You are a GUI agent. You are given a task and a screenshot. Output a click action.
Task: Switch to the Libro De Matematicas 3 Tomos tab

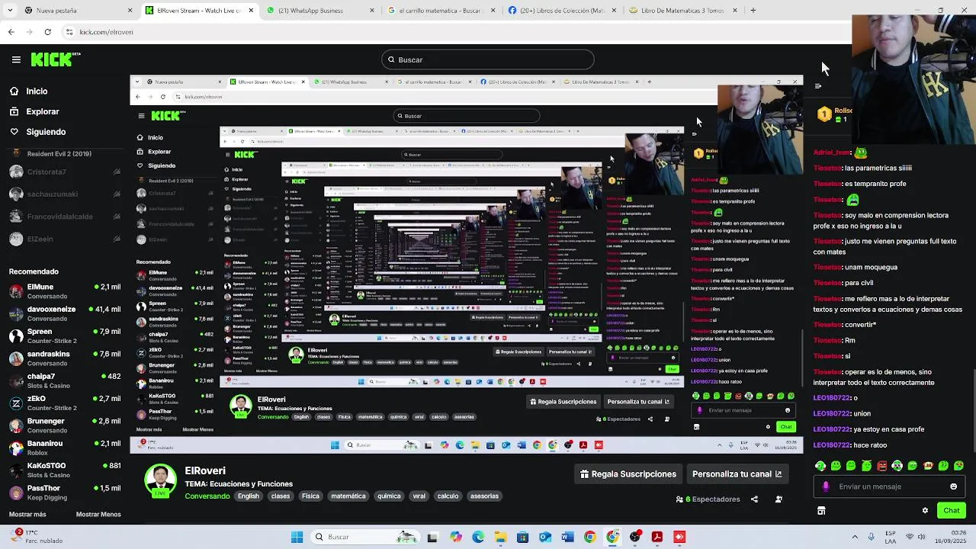[x=682, y=11]
